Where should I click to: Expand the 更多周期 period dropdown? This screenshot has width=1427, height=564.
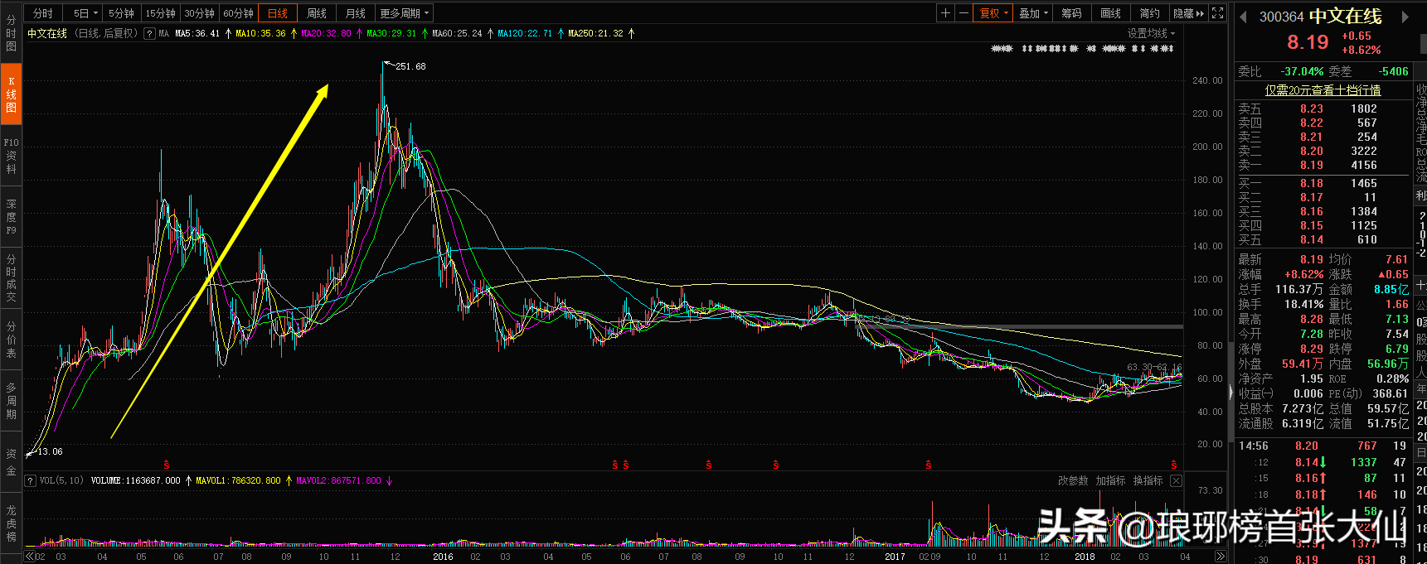pyautogui.click(x=405, y=13)
